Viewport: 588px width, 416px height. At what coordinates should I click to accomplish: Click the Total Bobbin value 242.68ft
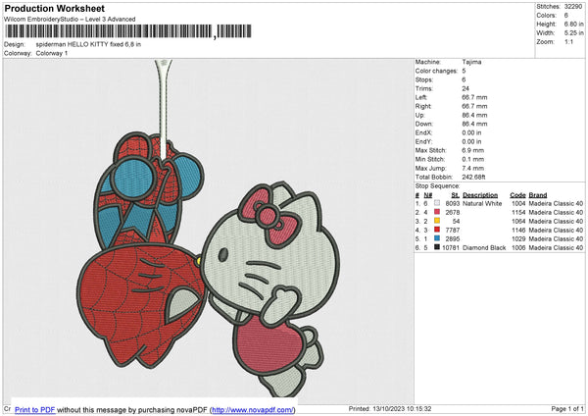click(x=473, y=177)
